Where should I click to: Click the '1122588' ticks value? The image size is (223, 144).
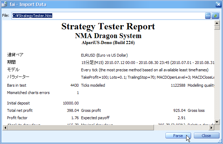tap(178, 85)
